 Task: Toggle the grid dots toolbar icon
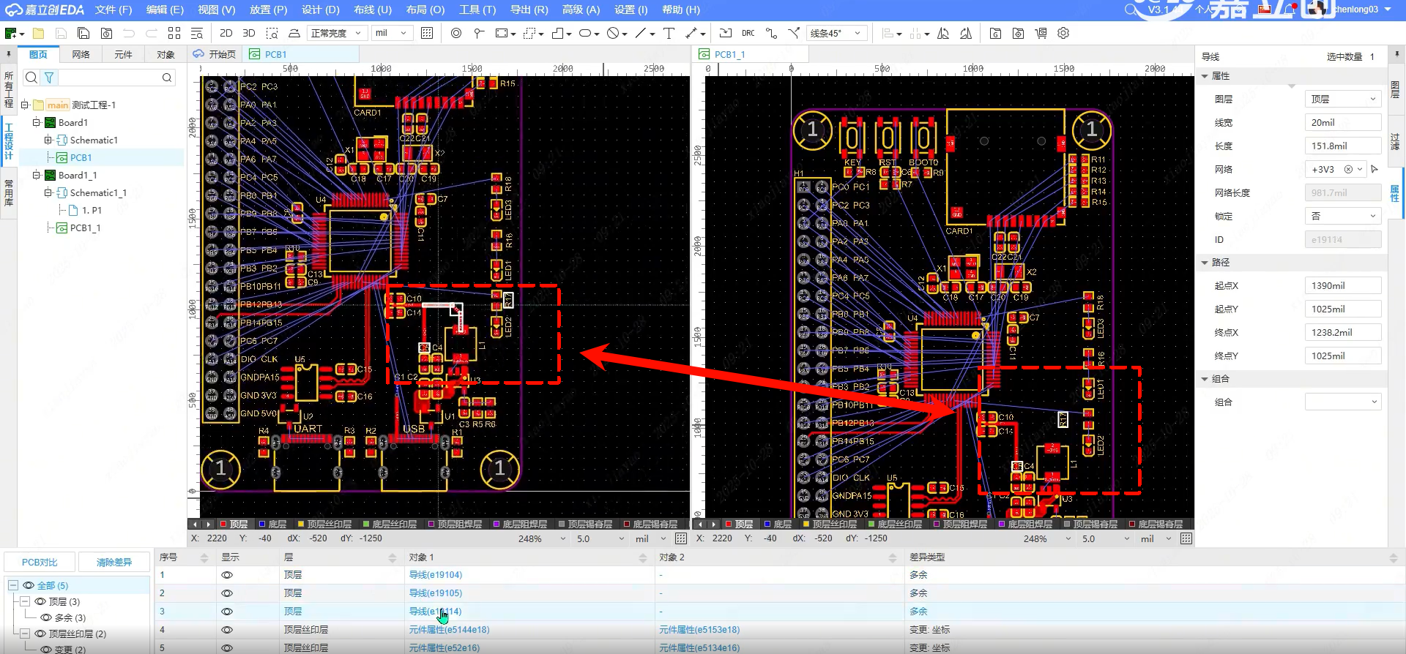(427, 33)
